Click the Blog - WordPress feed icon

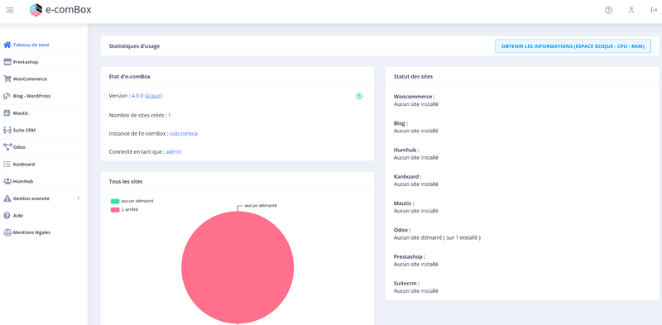click(7, 96)
